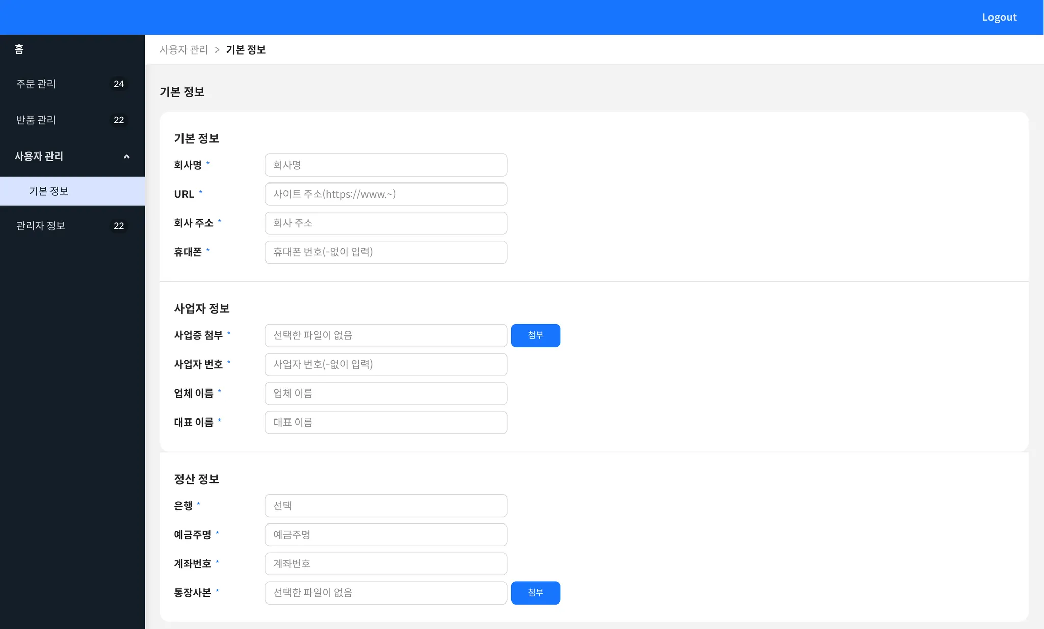Click the 휴대폰 number field

point(385,252)
